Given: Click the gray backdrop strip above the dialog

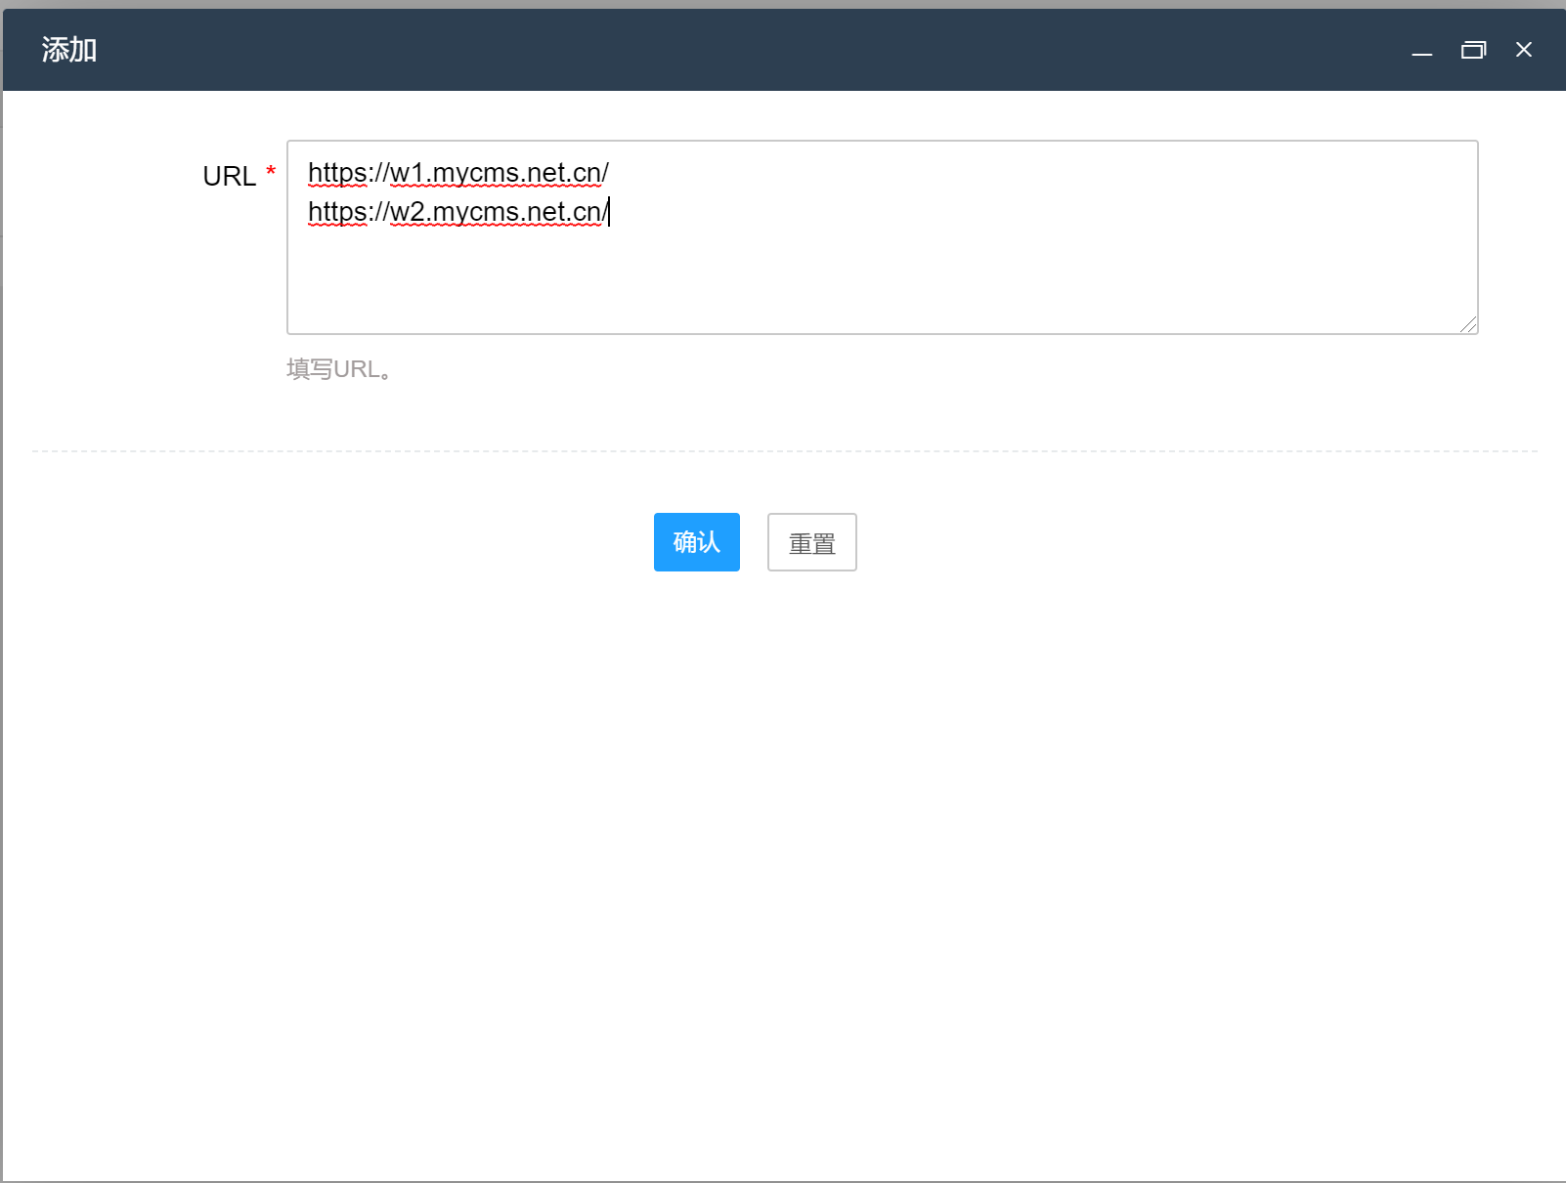Looking at the screenshot, I should tap(782, 4).
